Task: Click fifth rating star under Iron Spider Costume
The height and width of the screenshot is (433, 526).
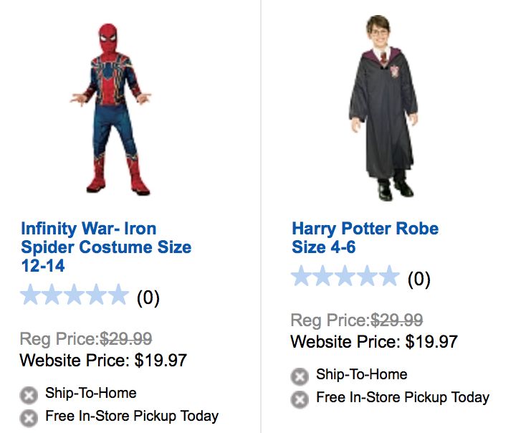Action: 117,295
